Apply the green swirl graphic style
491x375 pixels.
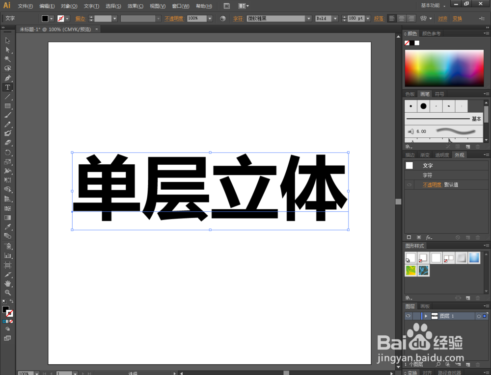(x=409, y=270)
